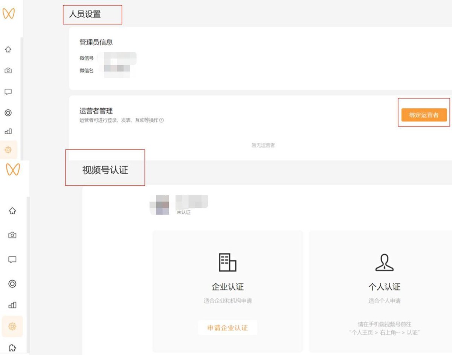Viewport: 452px width, 355px height.
Task: Click the orange 绑定运营者 button
Action: (x=424, y=115)
